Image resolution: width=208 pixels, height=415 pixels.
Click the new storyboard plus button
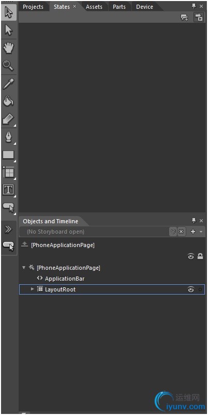[193, 232]
